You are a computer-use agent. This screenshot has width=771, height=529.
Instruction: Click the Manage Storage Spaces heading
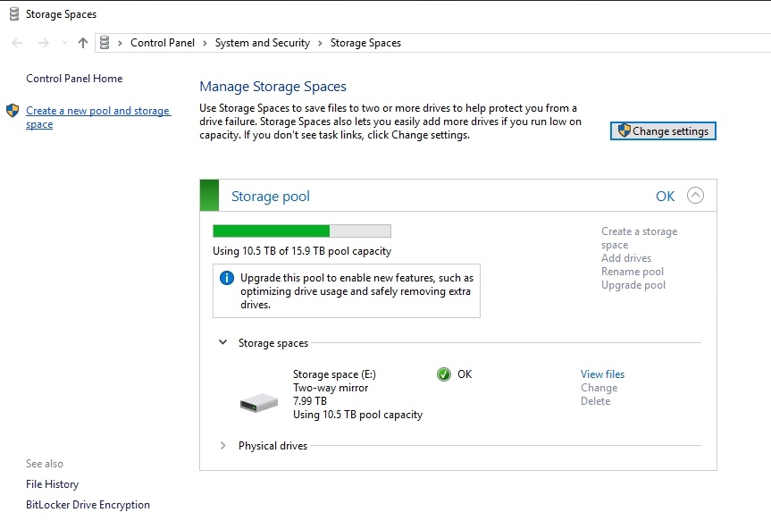coord(272,87)
